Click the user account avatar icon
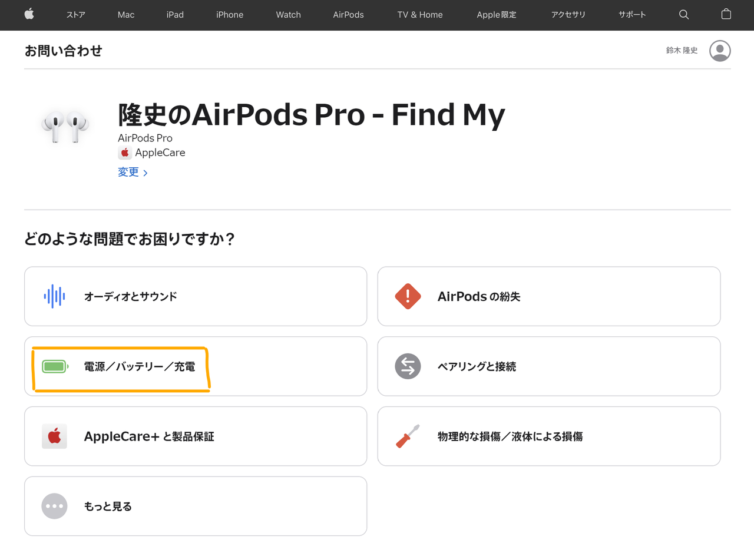 720,51
